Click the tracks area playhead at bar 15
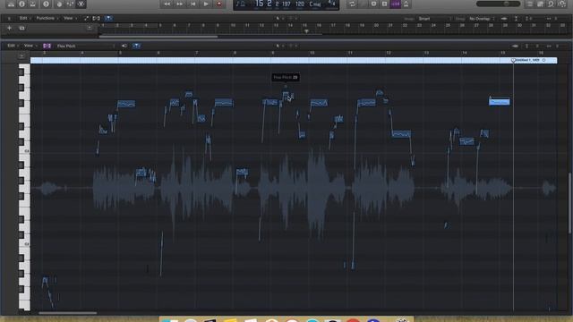This screenshot has height=322, width=573. (x=306, y=31)
